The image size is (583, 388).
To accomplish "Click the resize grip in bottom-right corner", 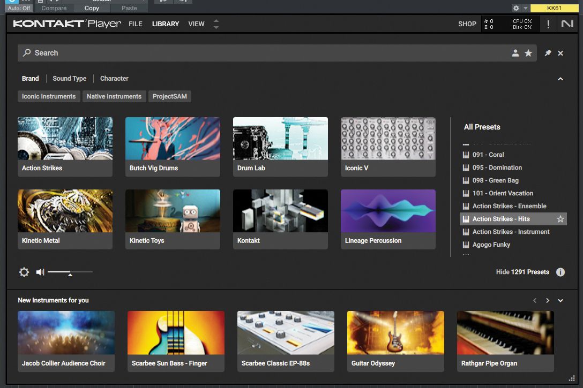I will click(572, 378).
